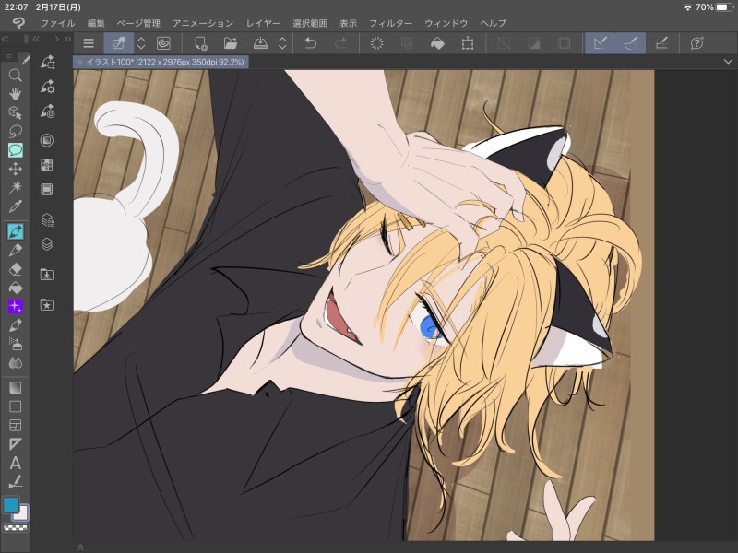Open the hamburger command bar menu

(89, 43)
